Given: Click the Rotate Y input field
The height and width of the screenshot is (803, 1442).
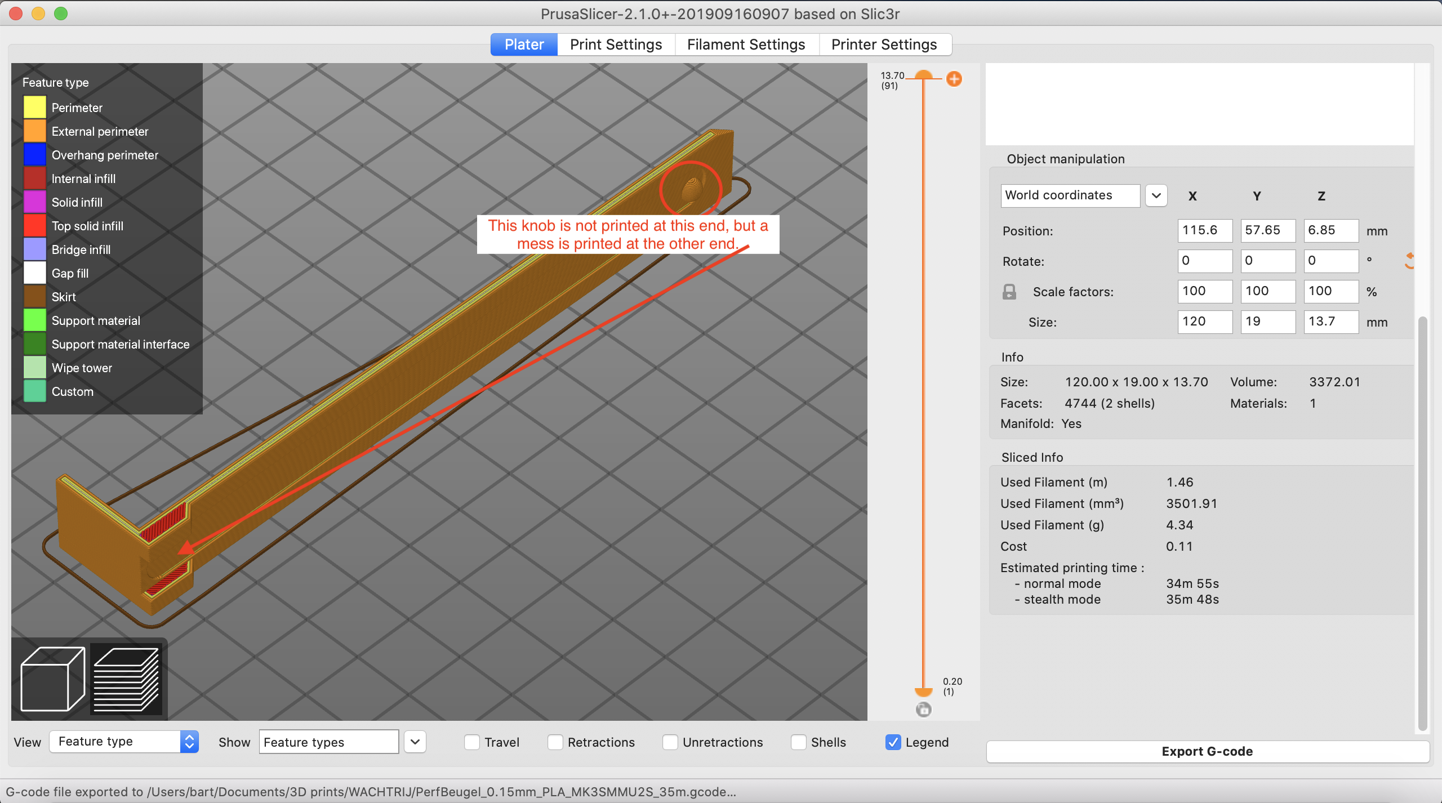Looking at the screenshot, I should tap(1268, 261).
